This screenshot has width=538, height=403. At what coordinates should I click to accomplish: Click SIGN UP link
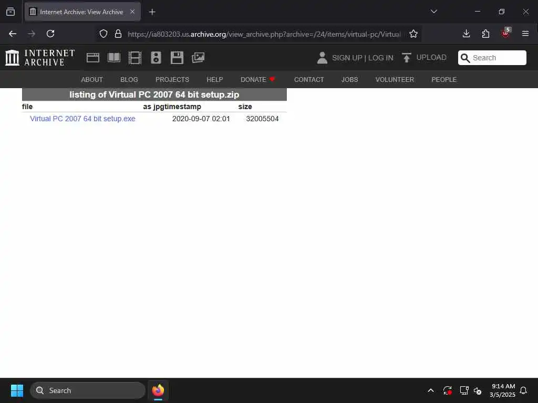(x=347, y=58)
